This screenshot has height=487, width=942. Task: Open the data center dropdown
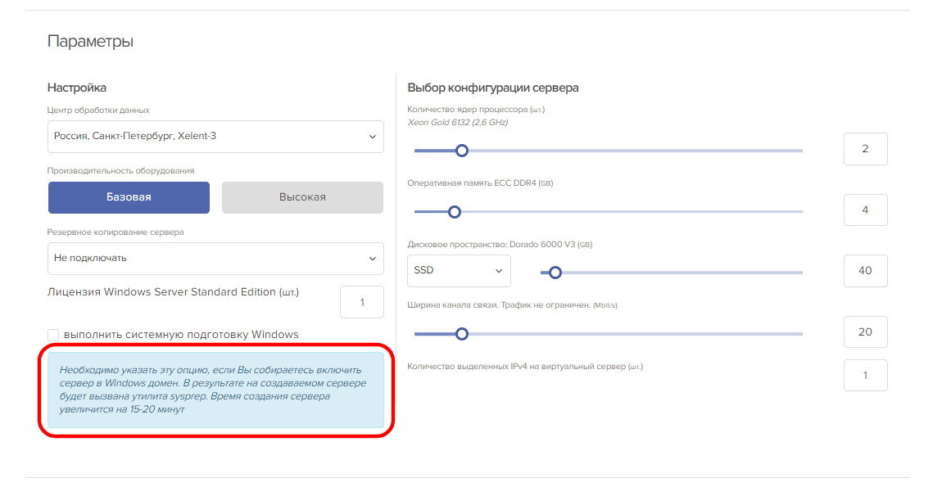coord(215,137)
